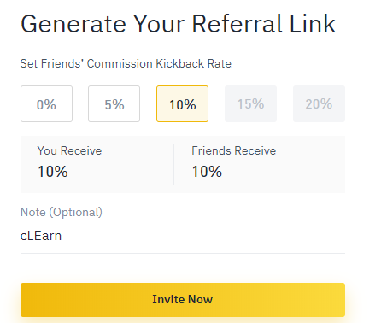The image size is (387, 323).
Task: Click the disabled 20% rate option
Action: (319, 104)
